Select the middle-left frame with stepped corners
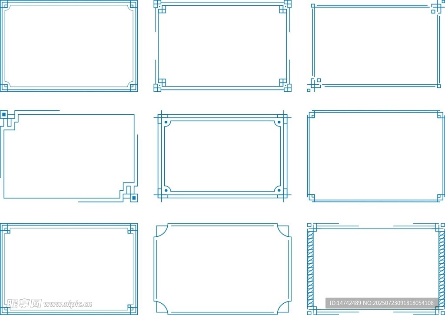 (x=69, y=156)
